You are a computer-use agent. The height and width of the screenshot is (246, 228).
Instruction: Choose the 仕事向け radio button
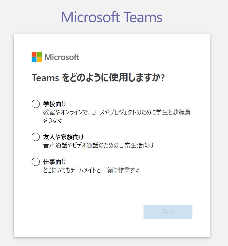tap(36, 162)
